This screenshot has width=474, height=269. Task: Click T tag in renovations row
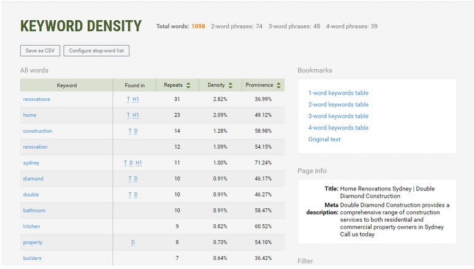129,99
